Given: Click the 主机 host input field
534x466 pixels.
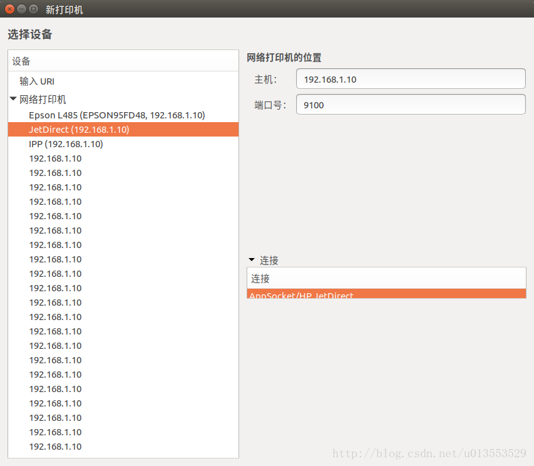Looking at the screenshot, I should [410, 79].
